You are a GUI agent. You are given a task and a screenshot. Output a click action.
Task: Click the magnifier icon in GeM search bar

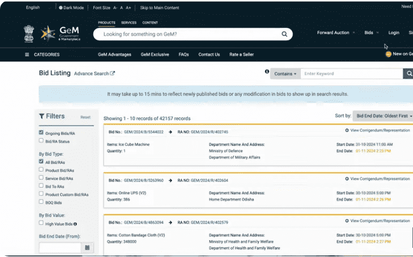point(284,34)
